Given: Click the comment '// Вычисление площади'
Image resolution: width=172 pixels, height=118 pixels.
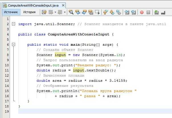Looking at the screenshot, I should point(60,75).
